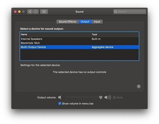
Task: Go back with the left chevron button
Action: tap(30, 11)
